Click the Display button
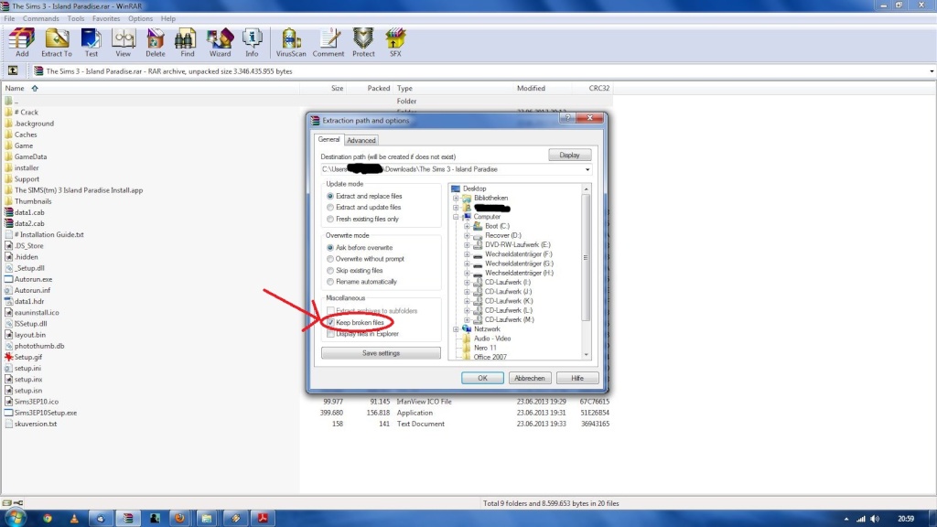Screen dimensions: 937x527 pyautogui.click(x=569, y=155)
